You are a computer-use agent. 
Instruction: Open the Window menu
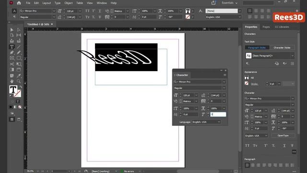[x=102, y=3]
